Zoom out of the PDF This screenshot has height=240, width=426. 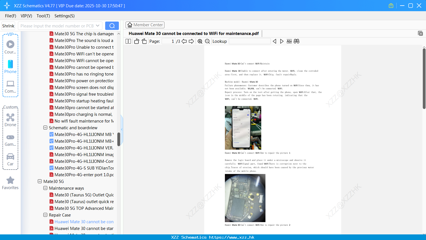click(x=207, y=41)
